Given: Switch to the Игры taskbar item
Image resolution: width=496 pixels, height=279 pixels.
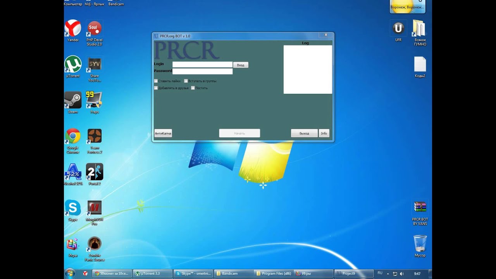Looking at the screenshot, I should 314,274.
